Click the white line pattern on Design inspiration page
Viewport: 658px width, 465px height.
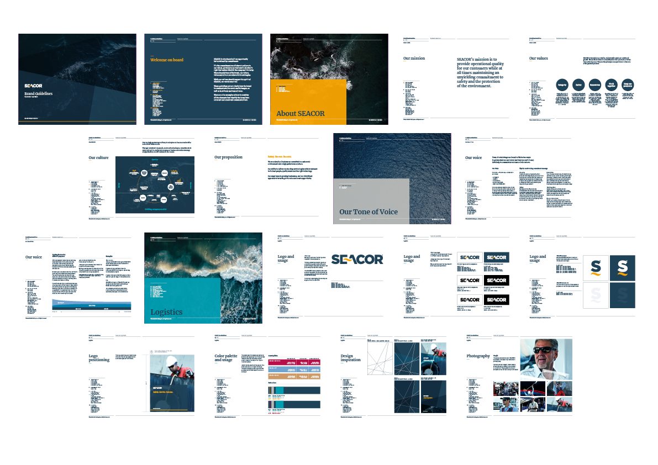380,358
